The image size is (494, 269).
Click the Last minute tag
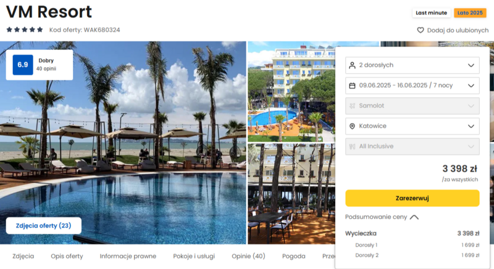[x=431, y=13]
